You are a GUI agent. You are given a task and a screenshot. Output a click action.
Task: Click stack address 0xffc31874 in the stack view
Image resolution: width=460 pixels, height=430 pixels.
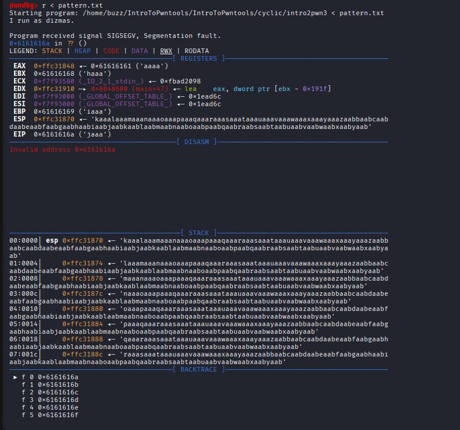pyautogui.click(x=82, y=263)
